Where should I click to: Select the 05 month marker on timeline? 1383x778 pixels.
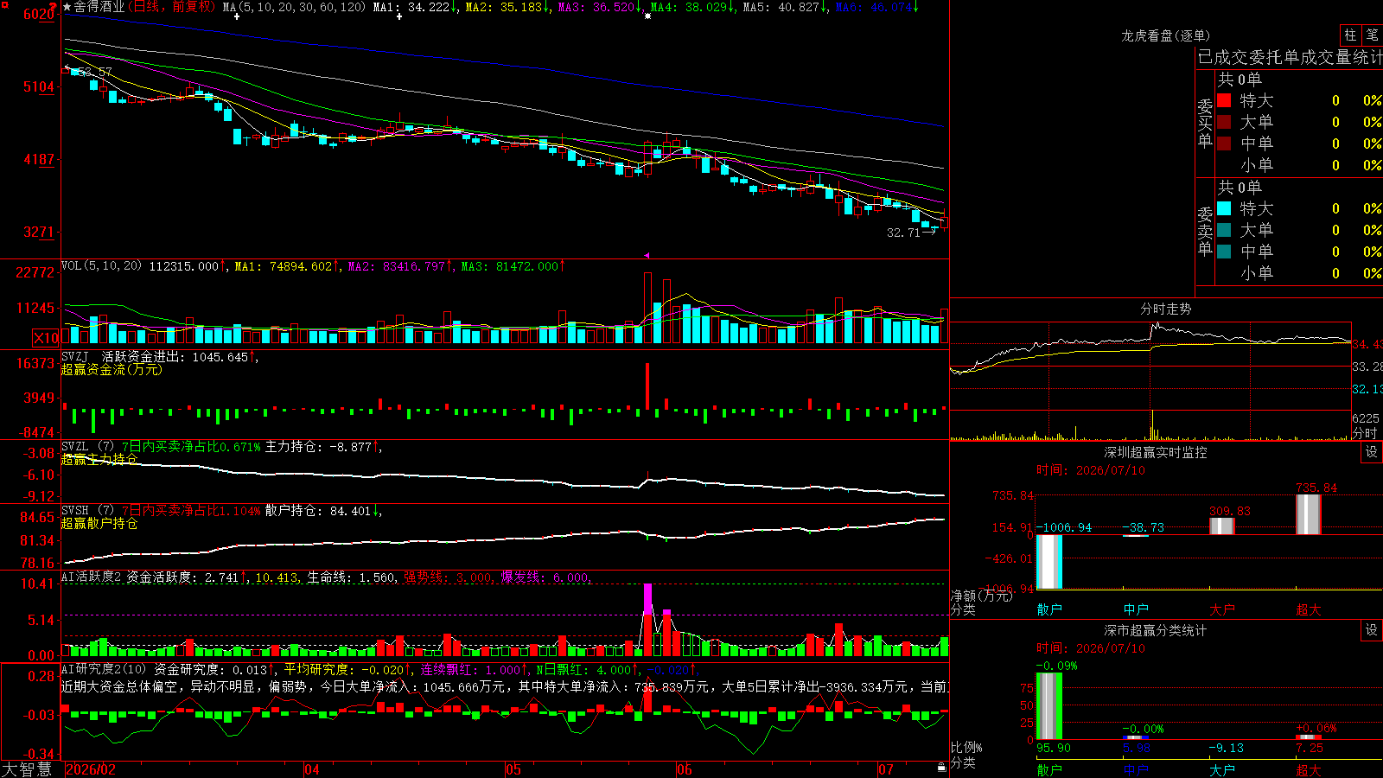coord(513,769)
